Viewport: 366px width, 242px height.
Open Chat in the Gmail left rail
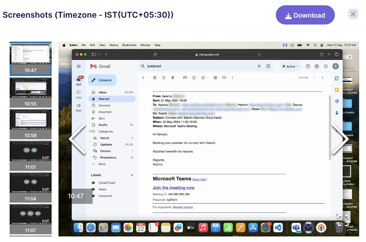[79, 95]
